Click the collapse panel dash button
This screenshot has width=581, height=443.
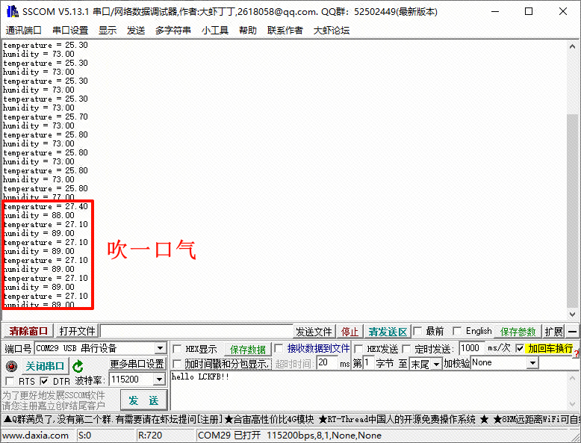click(573, 332)
